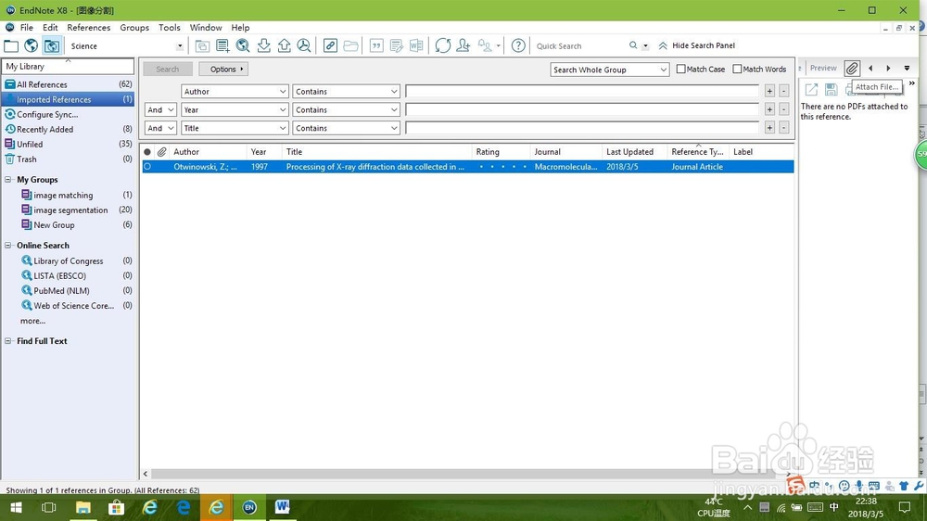Open the Contains dropdown in the Author row

[346, 92]
